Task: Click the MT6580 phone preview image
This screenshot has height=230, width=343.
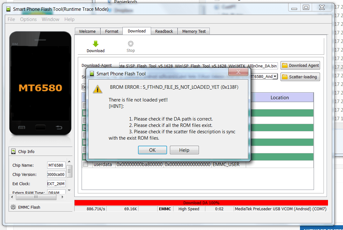Action: pyautogui.click(x=40, y=83)
